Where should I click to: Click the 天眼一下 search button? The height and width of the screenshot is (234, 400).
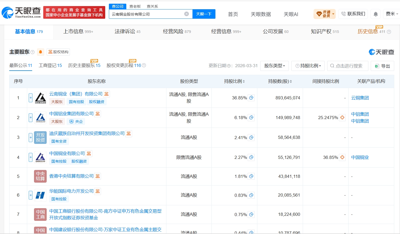coord(204,14)
